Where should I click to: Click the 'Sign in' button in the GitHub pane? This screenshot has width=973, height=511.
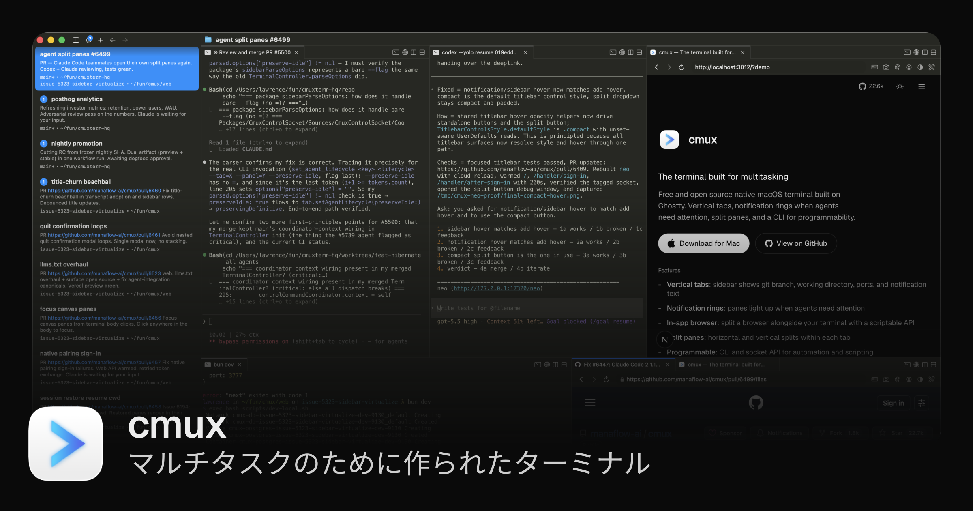893,403
